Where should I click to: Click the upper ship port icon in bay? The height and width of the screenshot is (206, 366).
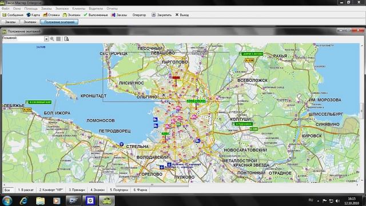click(155, 120)
